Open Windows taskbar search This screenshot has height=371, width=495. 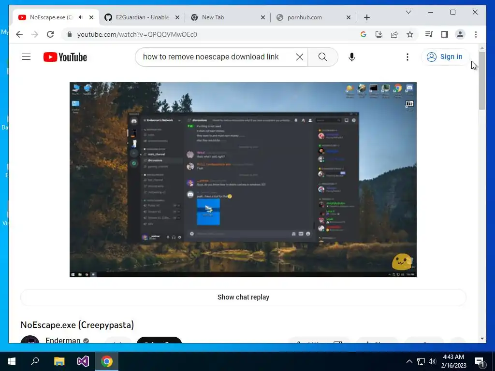tap(35, 361)
